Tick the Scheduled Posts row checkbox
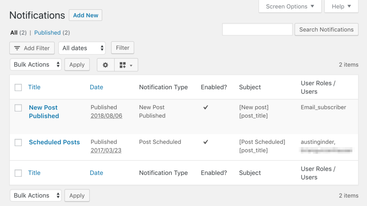Image resolution: width=367 pixels, height=206 pixels. pyautogui.click(x=18, y=143)
